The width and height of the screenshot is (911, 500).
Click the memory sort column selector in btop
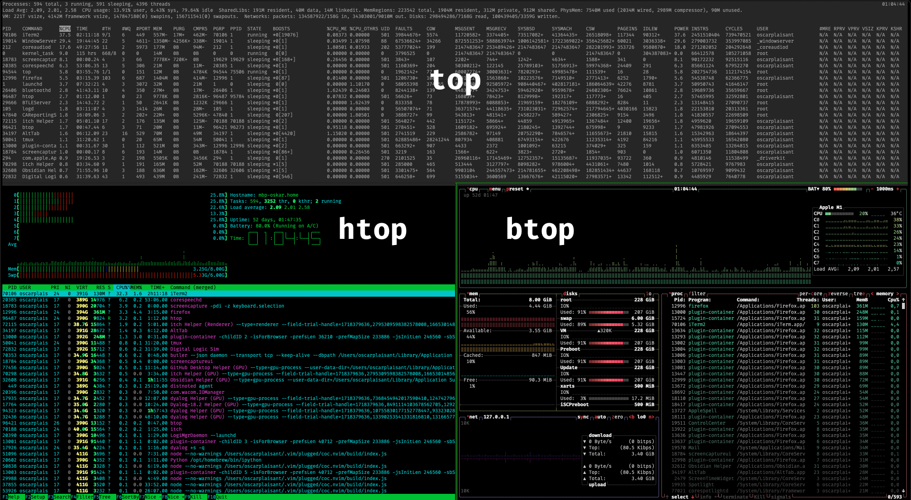[x=884, y=294]
